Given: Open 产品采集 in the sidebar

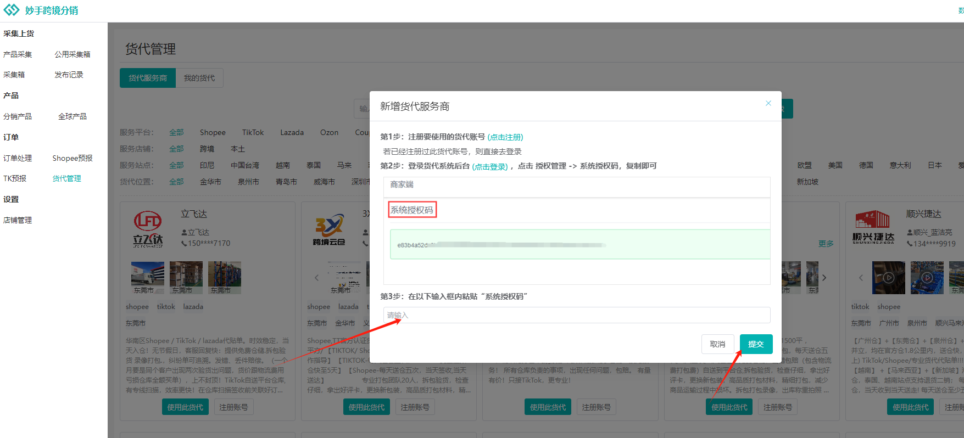Looking at the screenshot, I should (18, 54).
